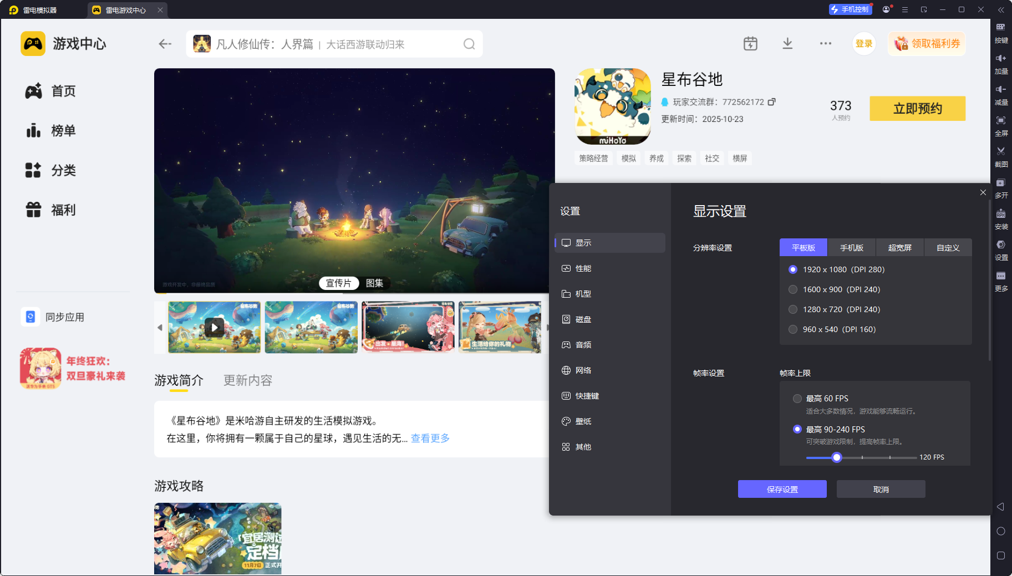Viewport: 1012px width, 576px height.
Task: Go to 福利 in the game center sidebar
Action: (x=51, y=210)
